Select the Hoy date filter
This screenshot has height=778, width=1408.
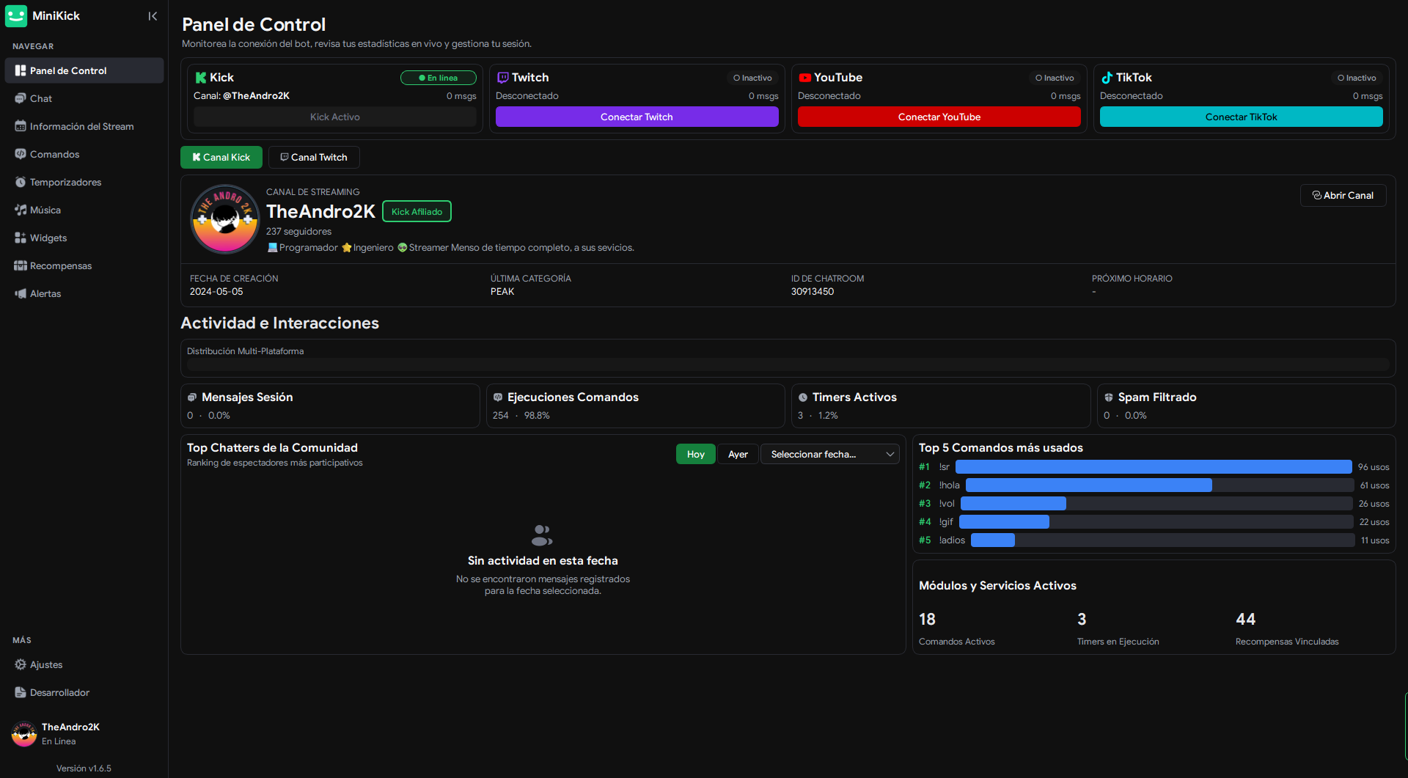(x=695, y=454)
